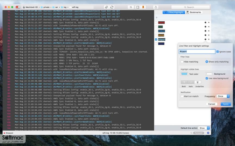Click the eraser clear-log icon
Viewport: 235px width, 146px height.
point(106,7)
